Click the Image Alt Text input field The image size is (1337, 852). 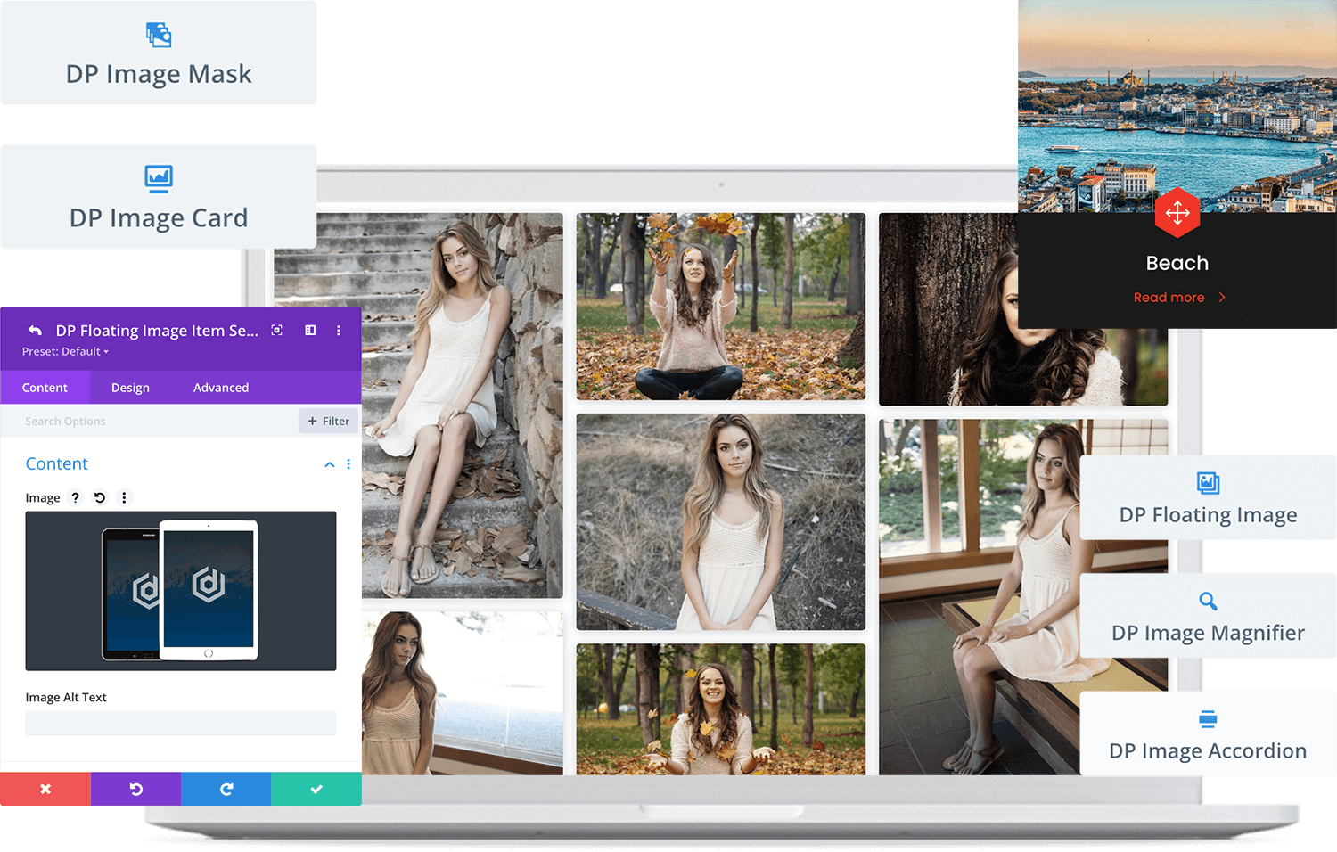coord(181,723)
